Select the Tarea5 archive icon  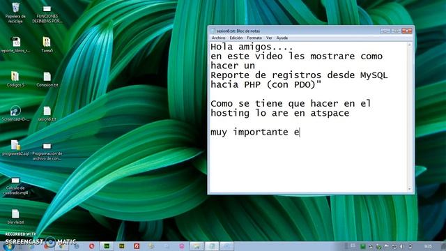47,45
